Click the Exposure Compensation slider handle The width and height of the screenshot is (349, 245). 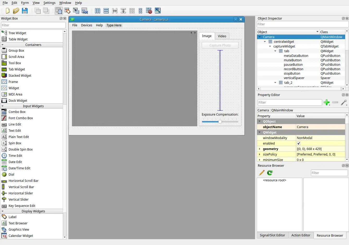point(220,122)
